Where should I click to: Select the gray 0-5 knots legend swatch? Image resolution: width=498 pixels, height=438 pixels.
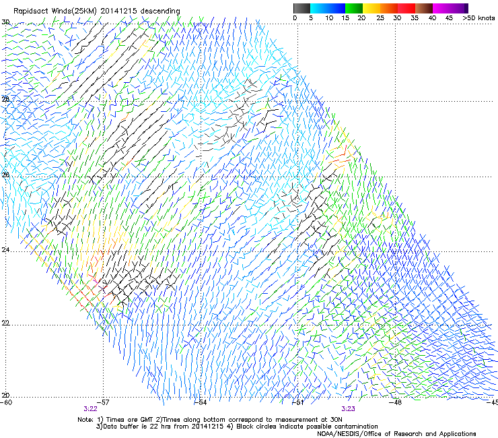(x=301, y=8)
